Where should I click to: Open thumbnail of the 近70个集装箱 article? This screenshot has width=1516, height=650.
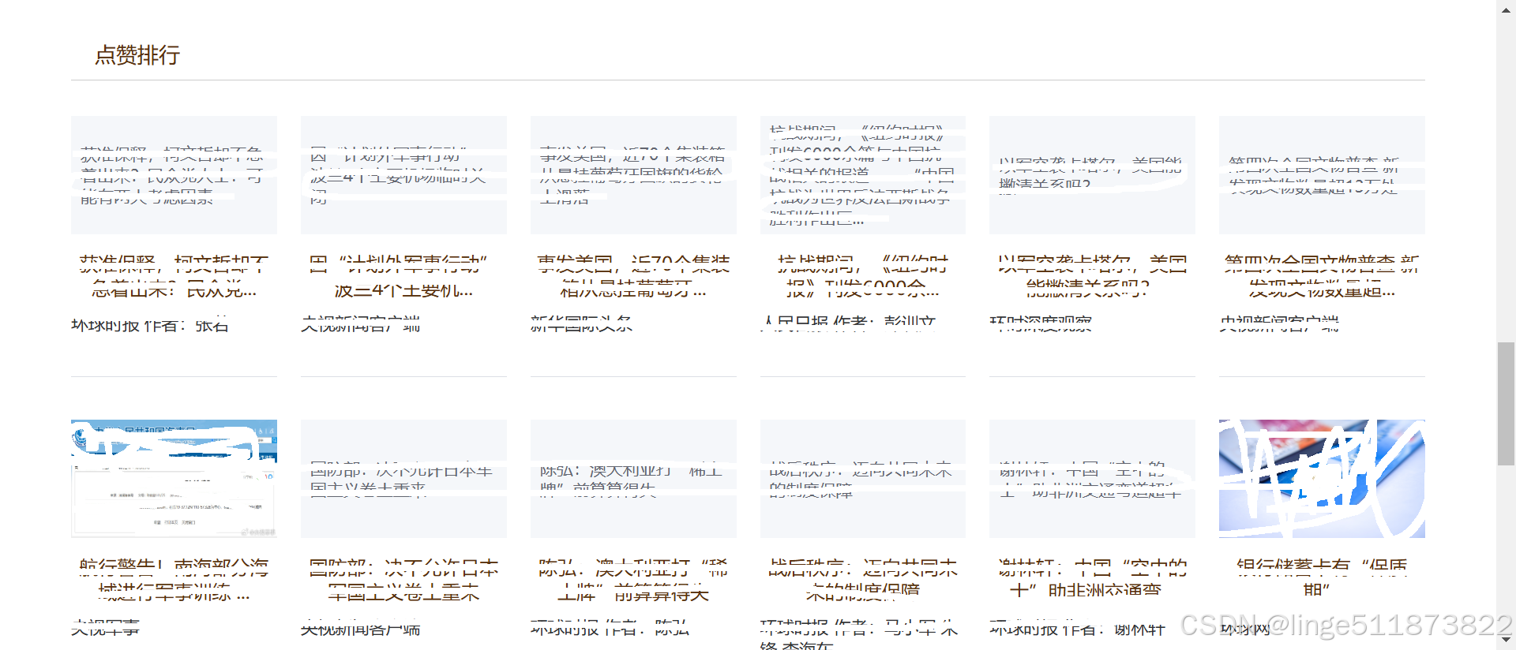click(633, 175)
